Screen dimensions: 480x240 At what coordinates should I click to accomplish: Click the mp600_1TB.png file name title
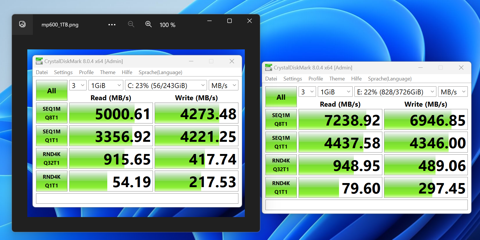(x=60, y=25)
